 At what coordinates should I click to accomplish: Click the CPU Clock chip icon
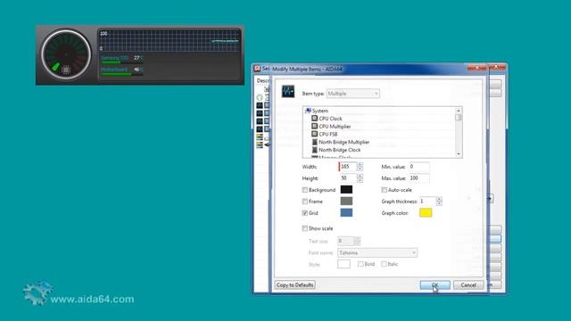315,119
